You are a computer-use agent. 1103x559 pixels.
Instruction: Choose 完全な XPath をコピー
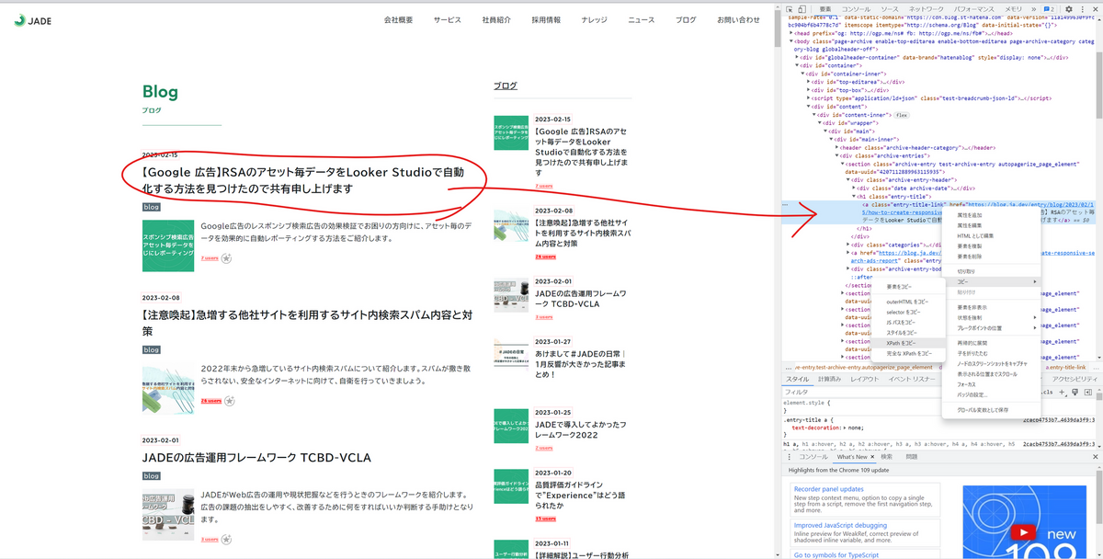pos(909,353)
